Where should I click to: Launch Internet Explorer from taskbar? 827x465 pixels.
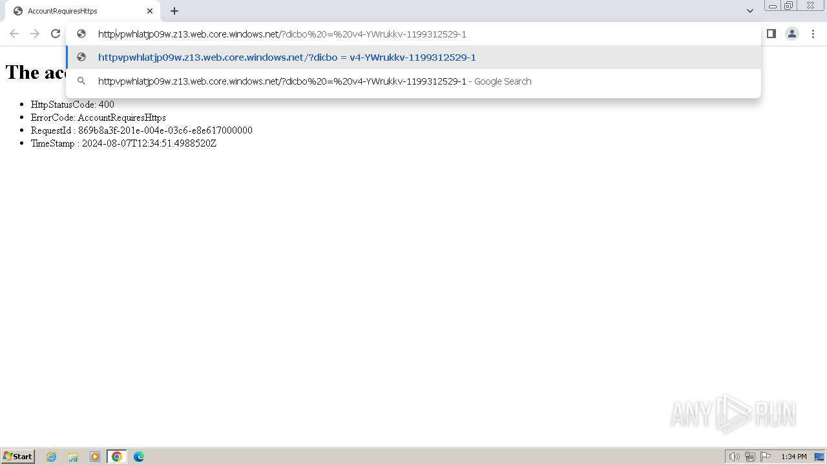(52, 457)
